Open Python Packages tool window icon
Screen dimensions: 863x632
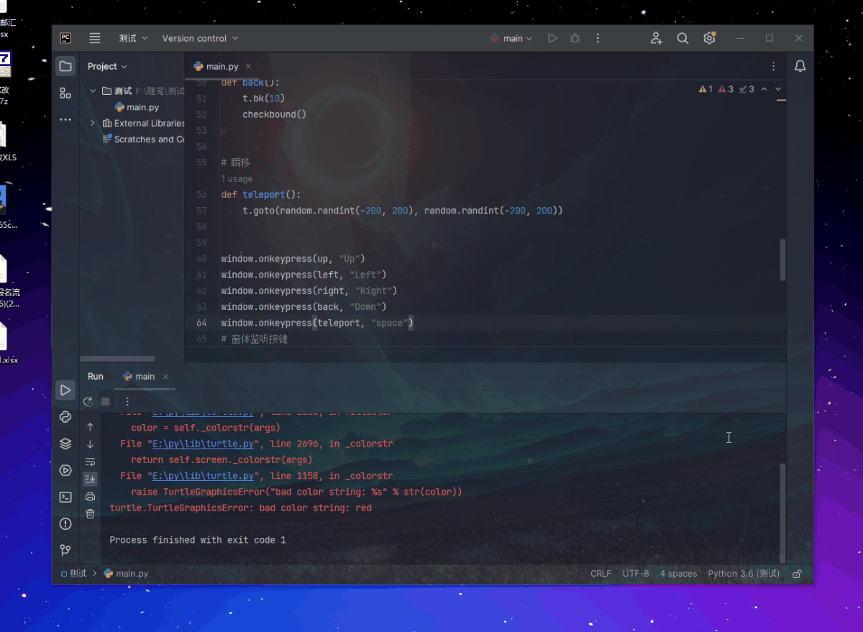[x=65, y=444]
